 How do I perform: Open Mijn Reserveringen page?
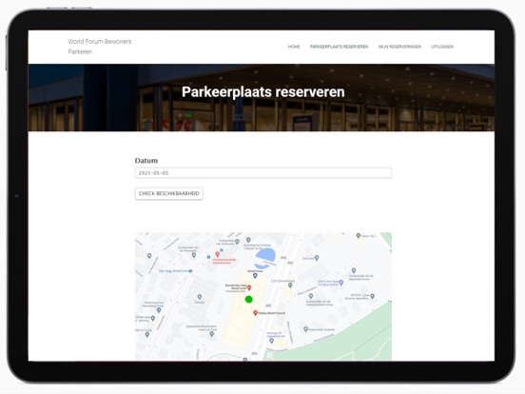pos(399,47)
